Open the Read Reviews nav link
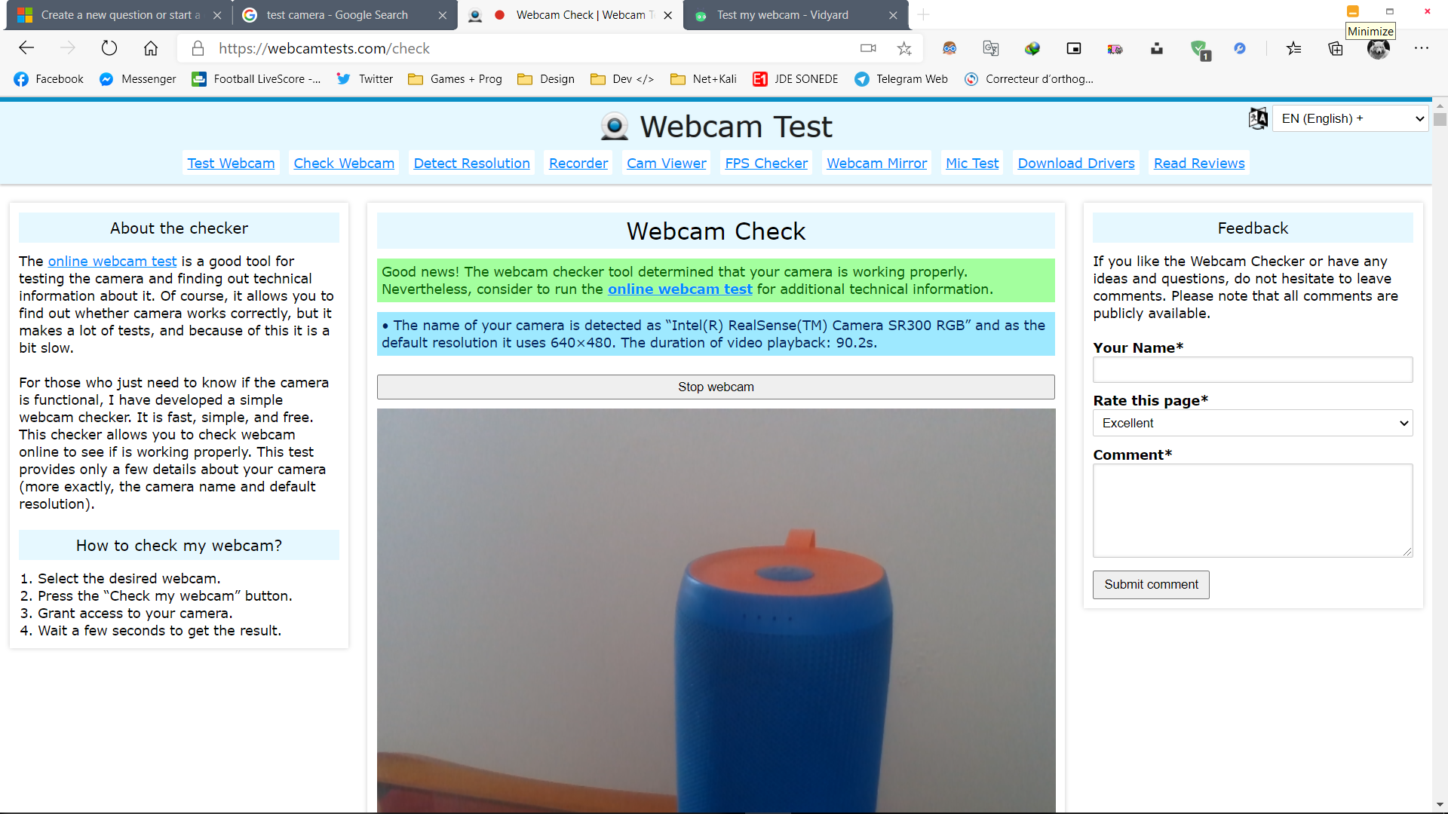Screen dimensions: 1448x814 coord(1199,164)
